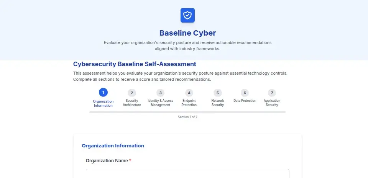
Task: Click the number 6 step circle
Action: pyautogui.click(x=245, y=93)
